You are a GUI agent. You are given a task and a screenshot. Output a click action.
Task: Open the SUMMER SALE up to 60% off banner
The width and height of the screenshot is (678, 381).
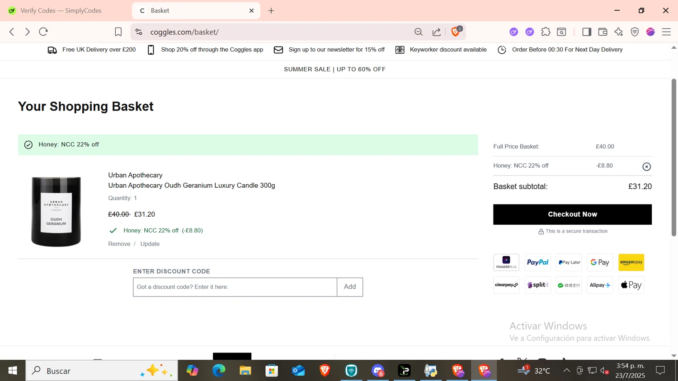[x=334, y=69]
